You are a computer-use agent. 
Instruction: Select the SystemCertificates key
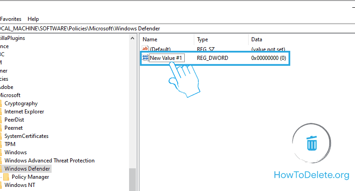[x=26, y=136]
